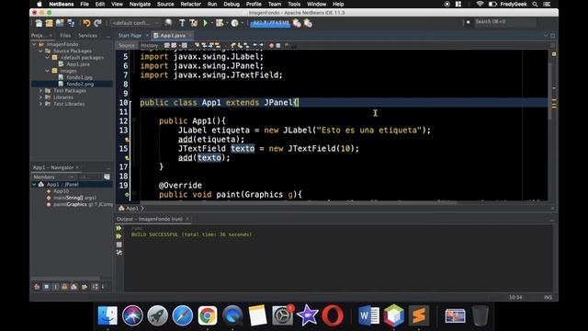Toggle Sort by Name button in Navigator
The height and width of the screenshot is (331, 588).
[95, 287]
